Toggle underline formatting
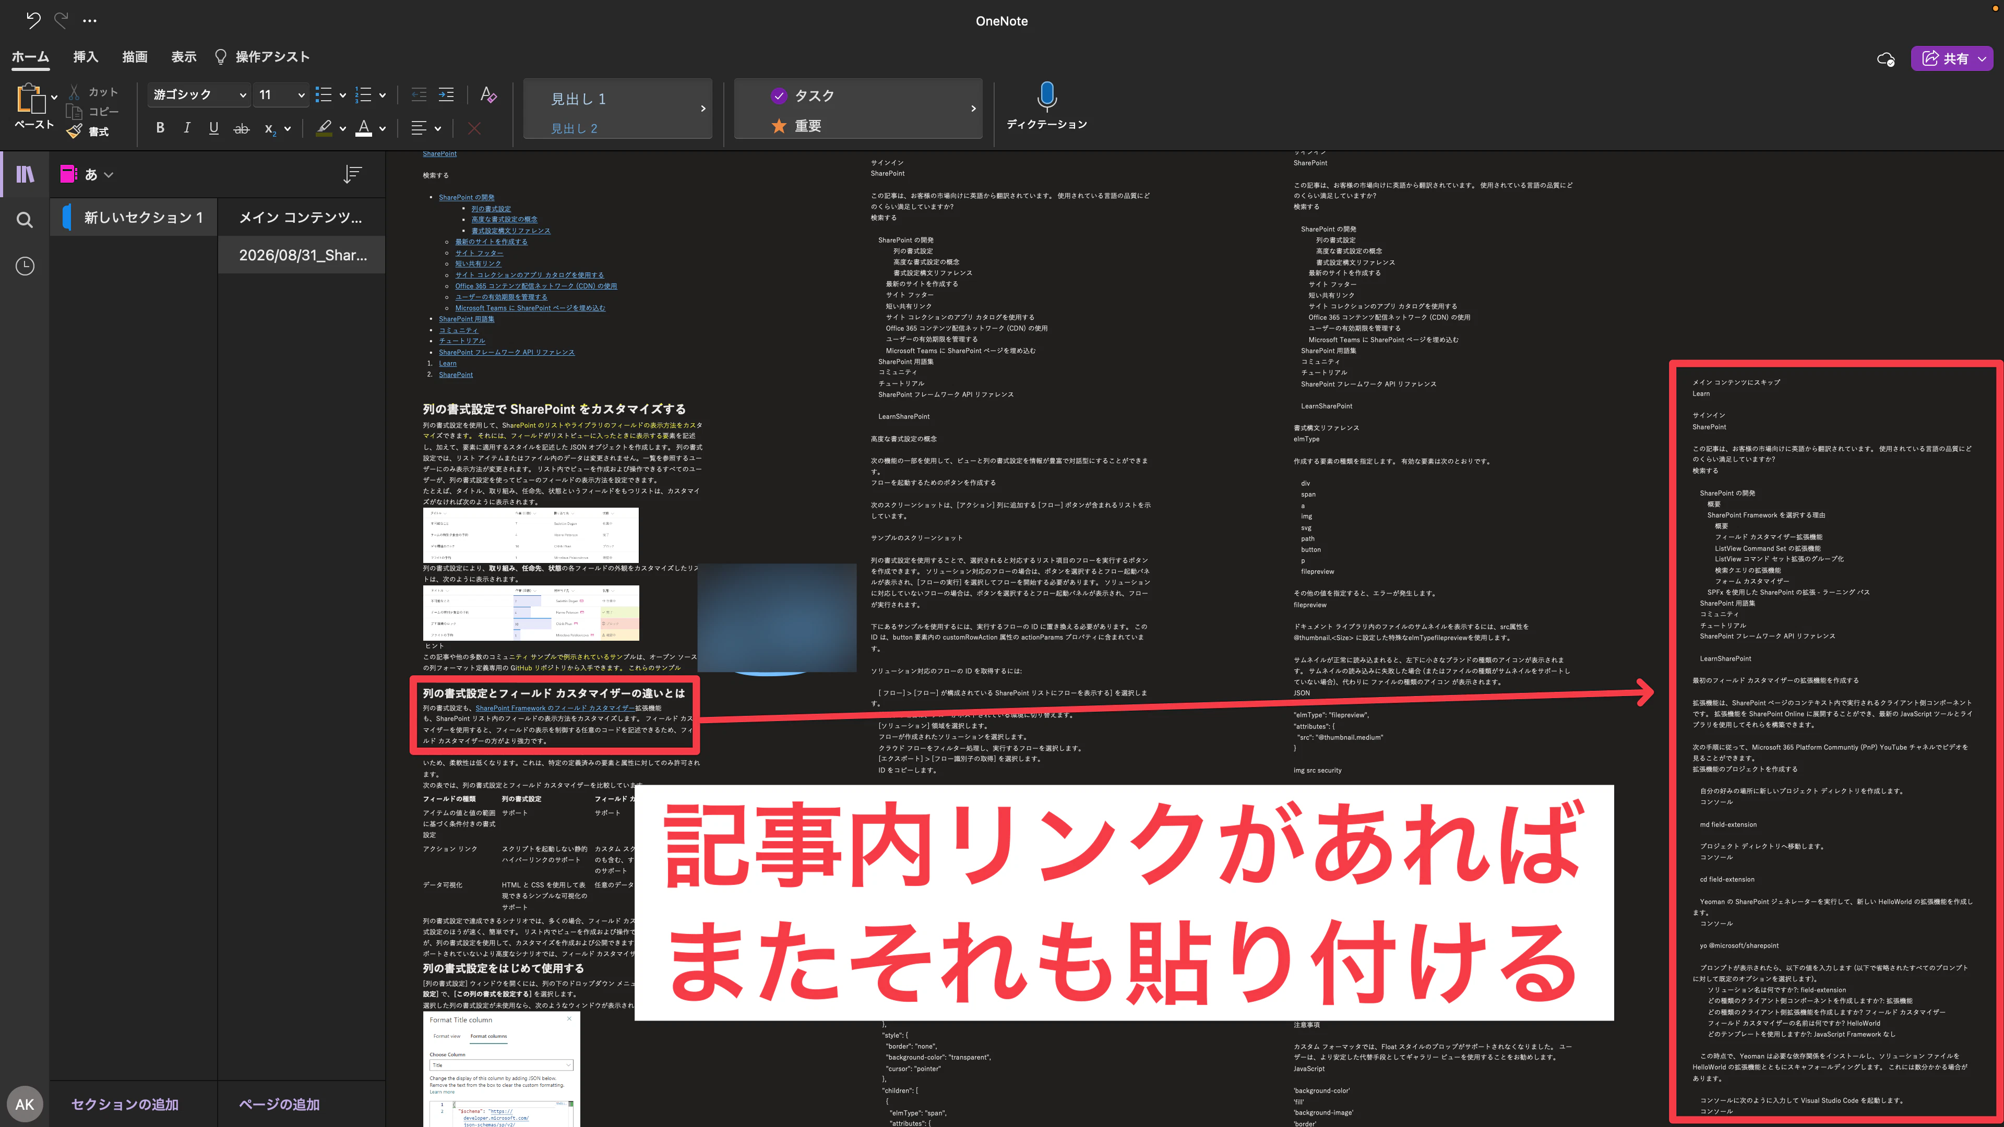2004x1127 pixels. click(x=214, y=128)
